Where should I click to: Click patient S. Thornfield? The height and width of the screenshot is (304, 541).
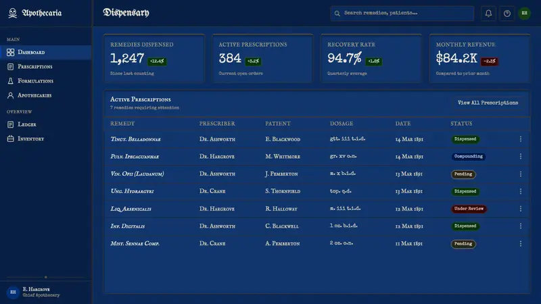(283, 191)
